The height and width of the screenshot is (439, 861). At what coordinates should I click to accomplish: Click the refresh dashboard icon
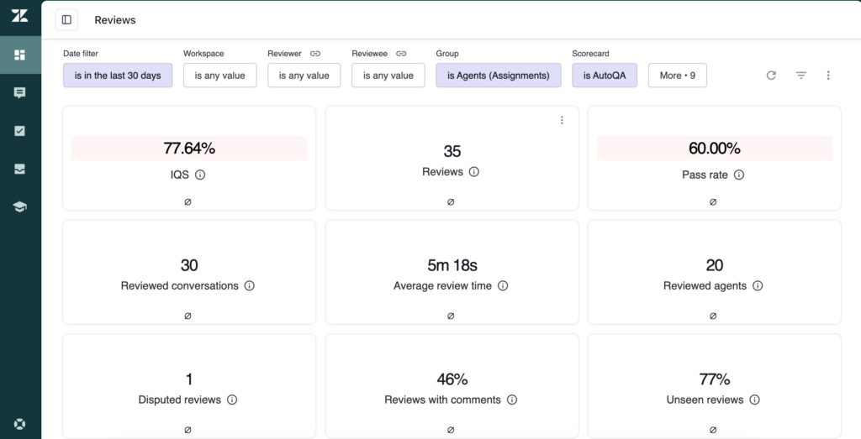(771, 76)
